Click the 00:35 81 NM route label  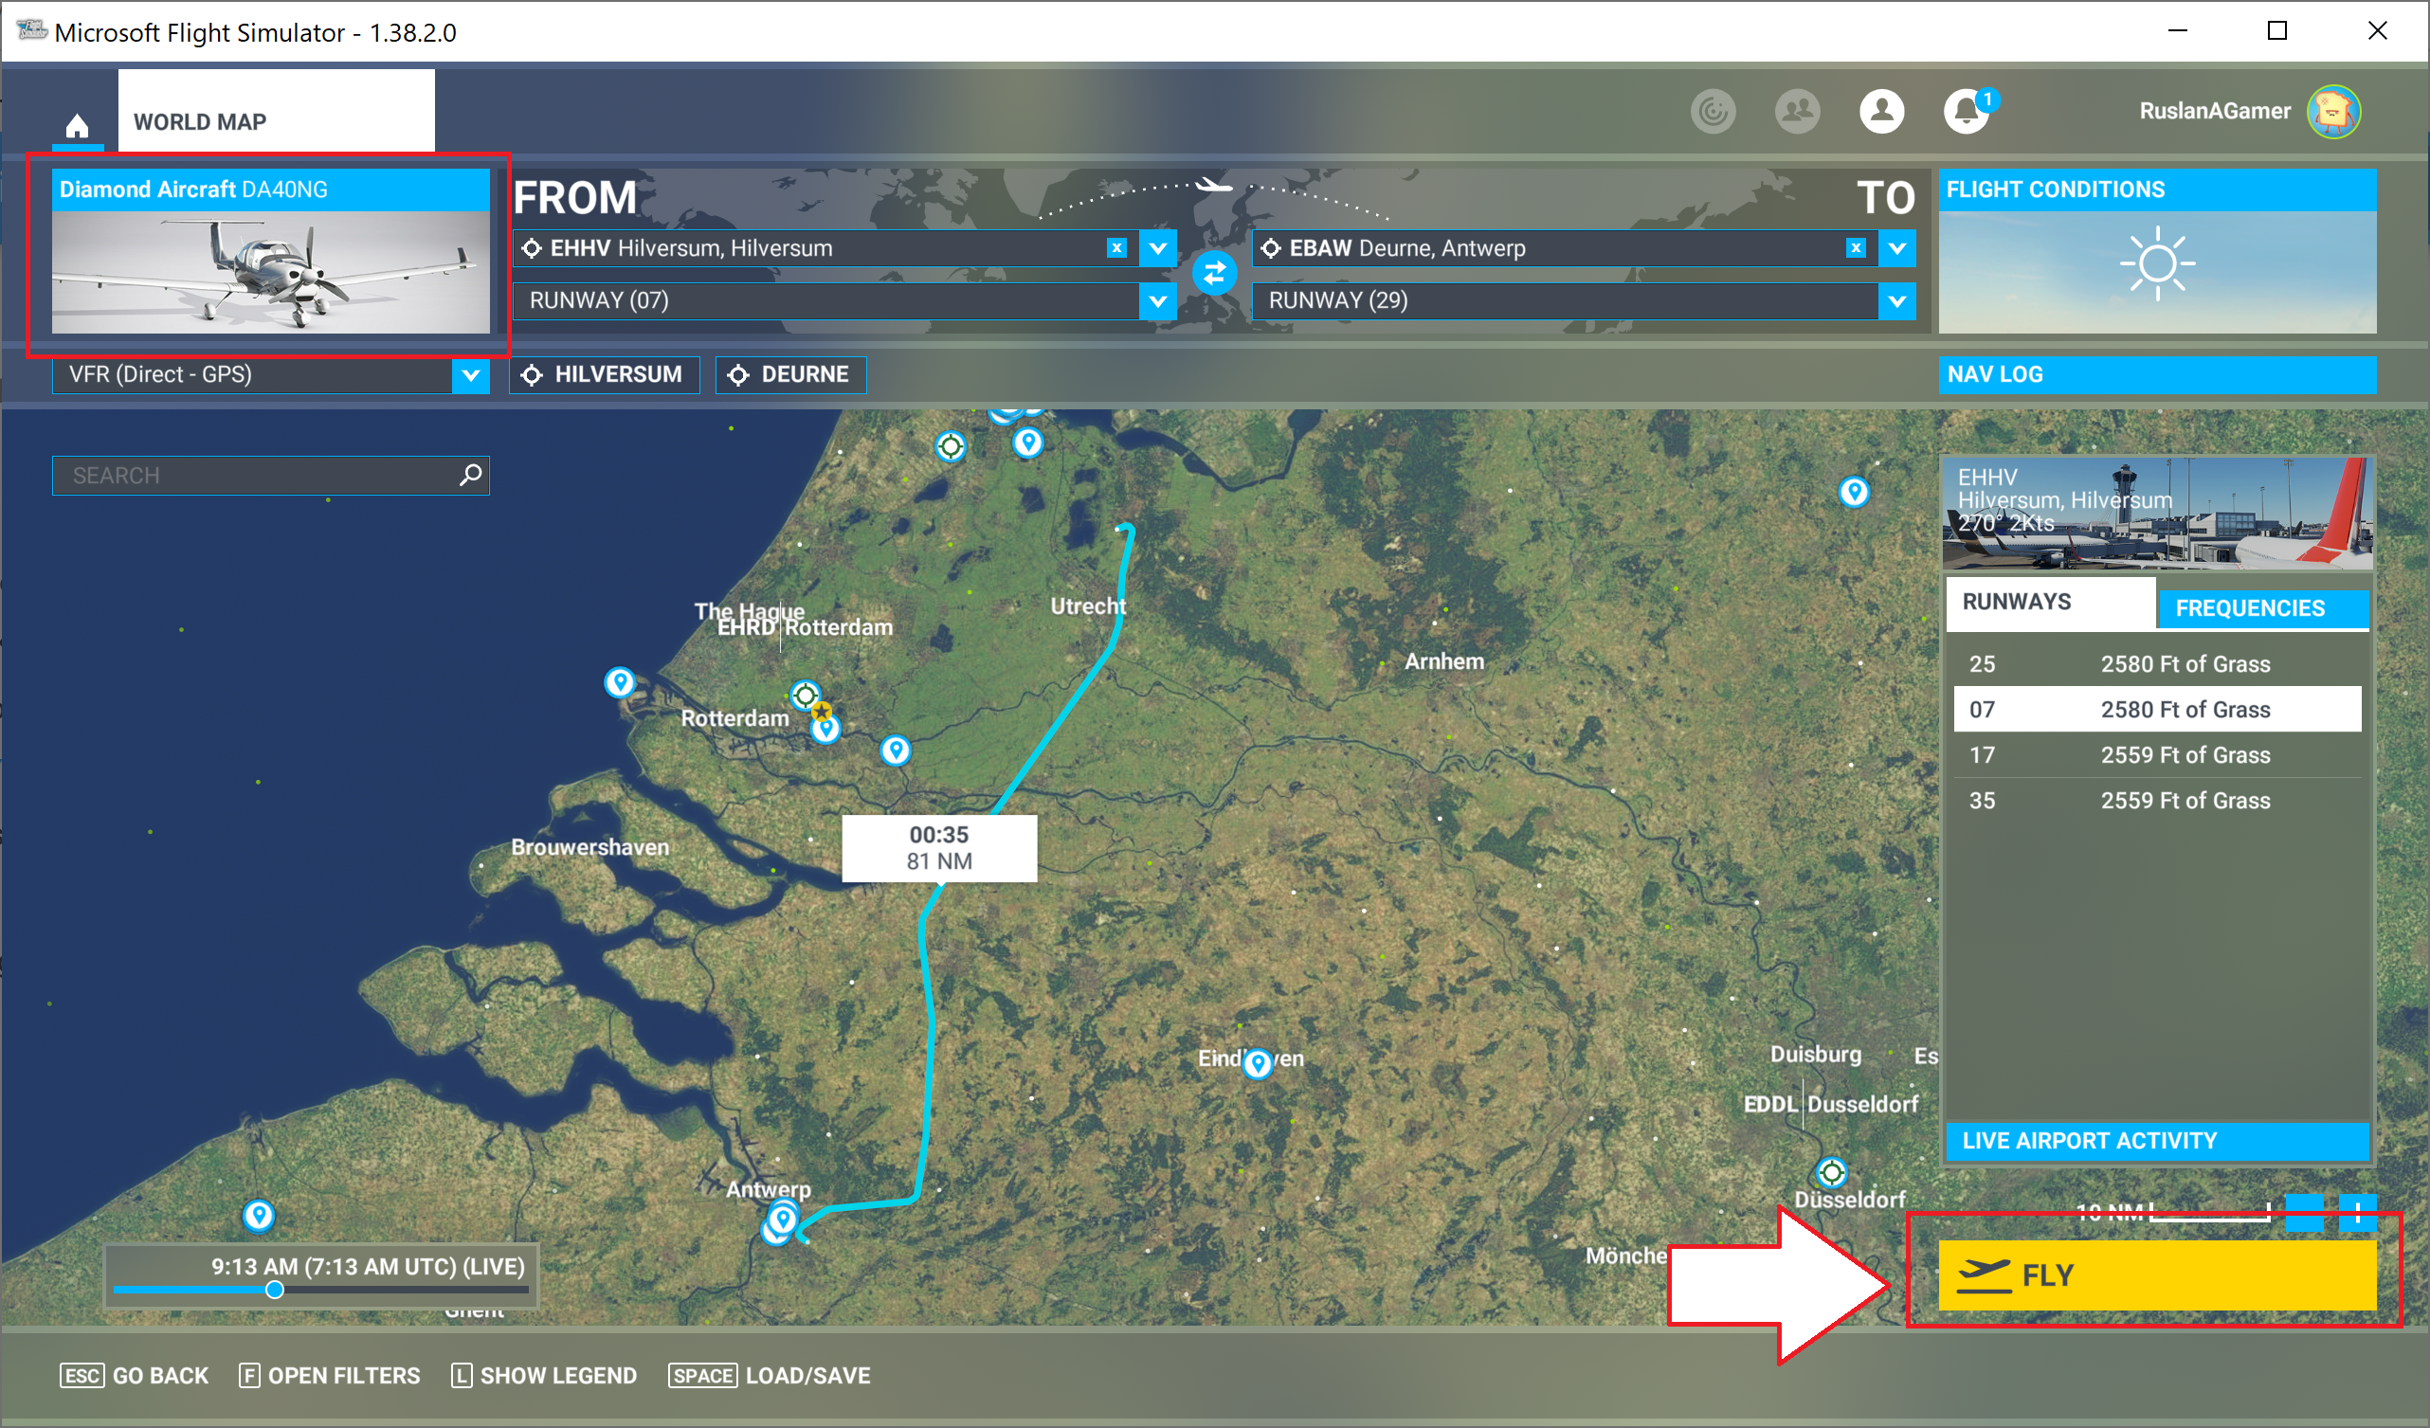coord(939,848)
